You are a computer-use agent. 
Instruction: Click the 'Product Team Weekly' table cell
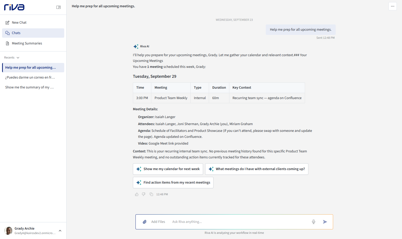(171, 98)
